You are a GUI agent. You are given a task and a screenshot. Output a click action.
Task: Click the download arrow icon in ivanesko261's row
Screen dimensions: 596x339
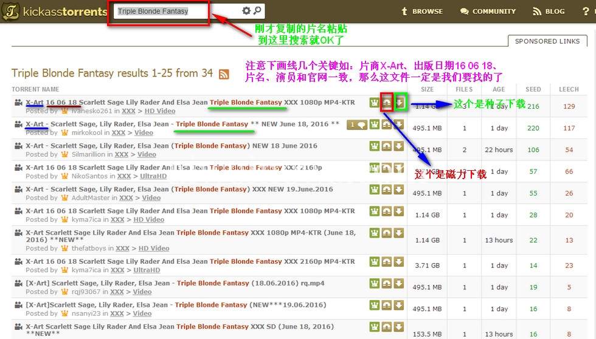pos(400,103)
